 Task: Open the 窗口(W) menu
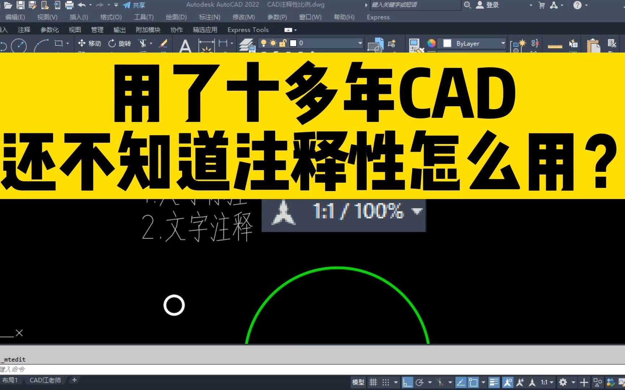coord(310,17)
